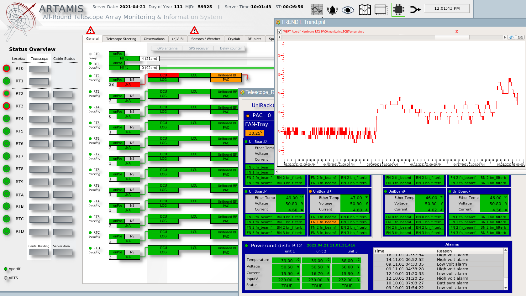Click the screen window icon in toolbar

[x=381, y=10]
